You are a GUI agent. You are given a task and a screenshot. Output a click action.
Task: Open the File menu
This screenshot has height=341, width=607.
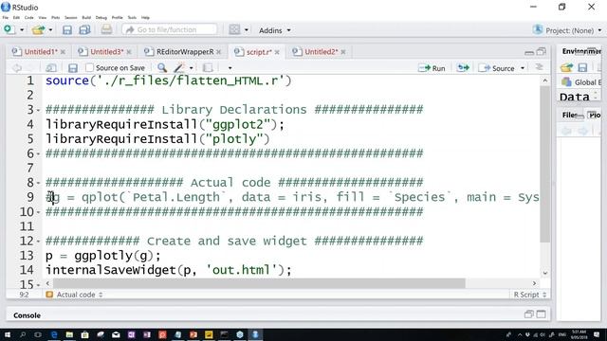pos(6,17)
